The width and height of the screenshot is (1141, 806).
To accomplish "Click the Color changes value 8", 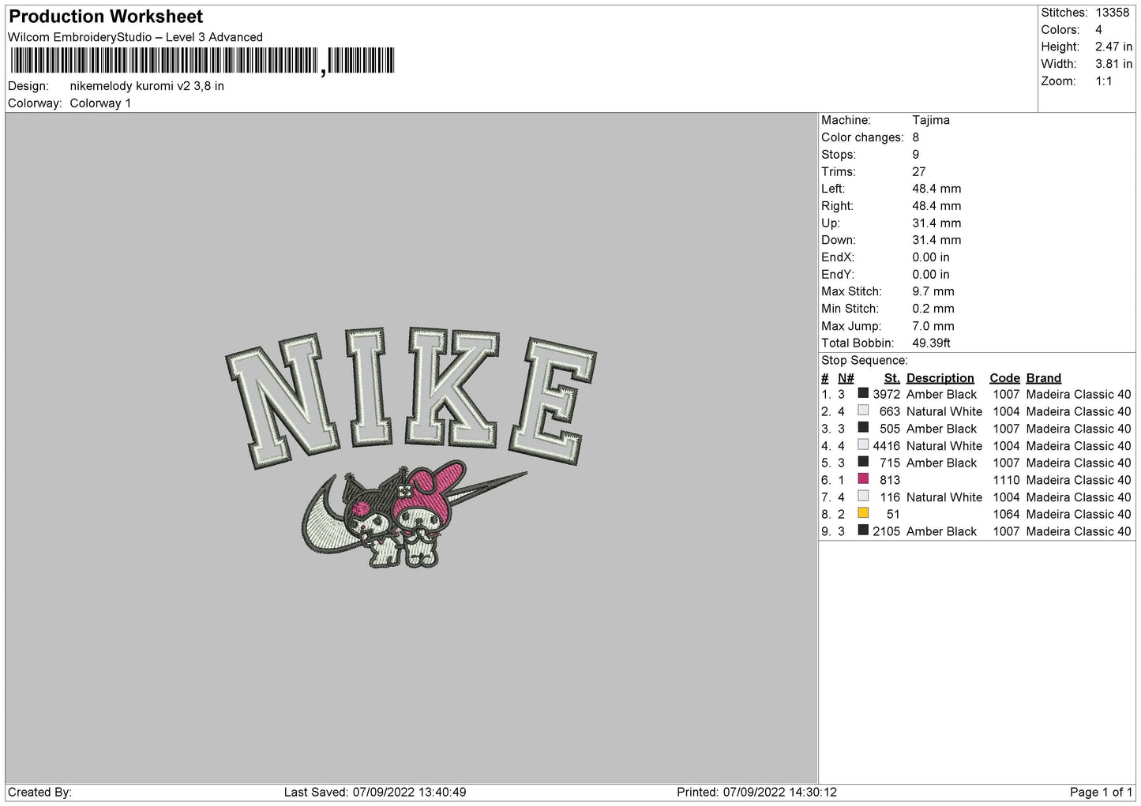I will click(x=916, y=137).
